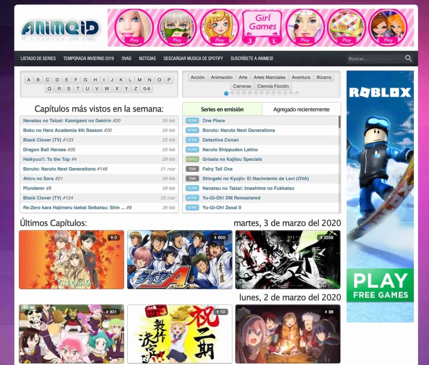The width and height of the screenshot is (429, 365).
Task: Open Nanatsu no Taizai: Imashime no Fukkatsu
Action: point(248,188)
